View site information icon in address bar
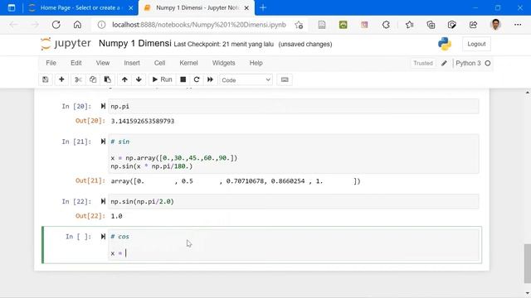The height and width of the screenshot is (298, 531). (101, 25)
